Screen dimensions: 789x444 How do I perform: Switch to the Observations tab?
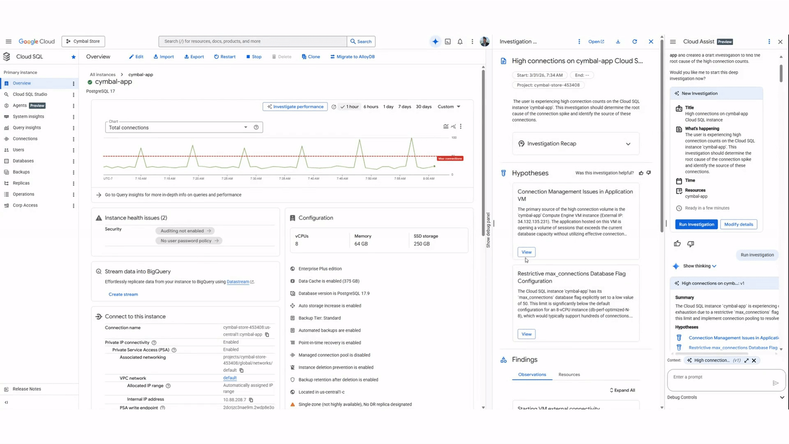click(x=532, y=375)
